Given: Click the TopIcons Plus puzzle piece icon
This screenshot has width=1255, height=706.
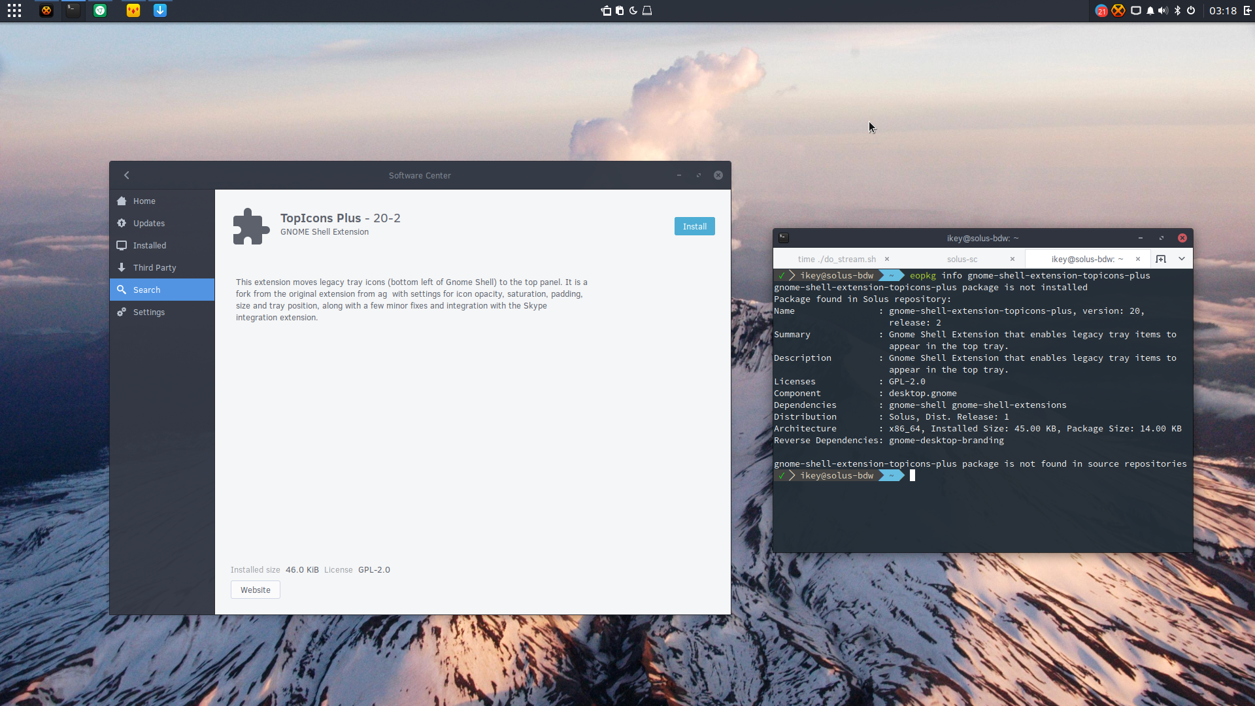Looking at the screenshot, I should click(251, 226).
